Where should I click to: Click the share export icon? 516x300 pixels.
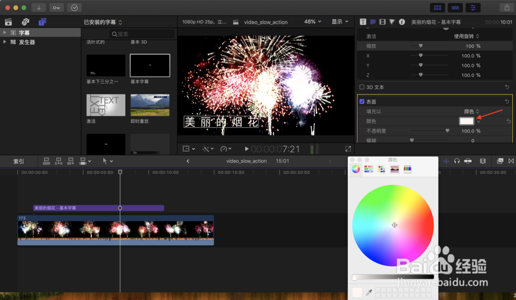507,8
